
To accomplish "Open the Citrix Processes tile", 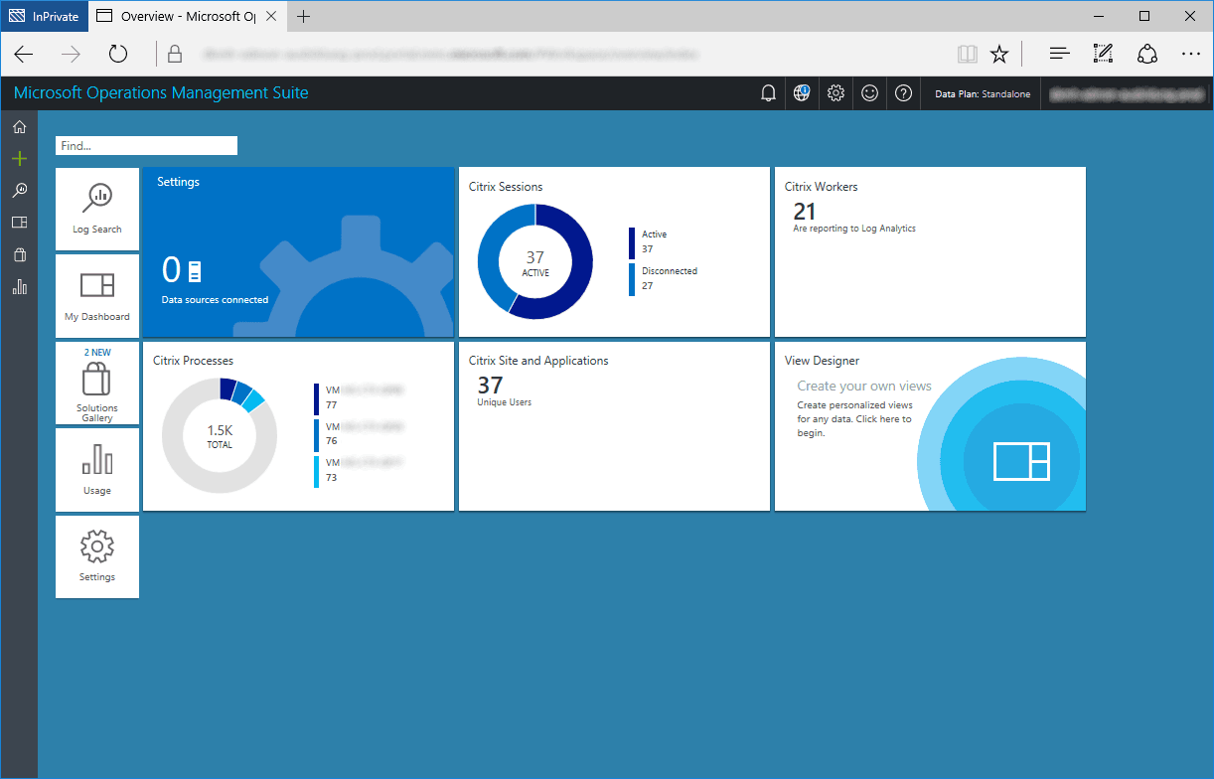I will (x=298, y=426).
